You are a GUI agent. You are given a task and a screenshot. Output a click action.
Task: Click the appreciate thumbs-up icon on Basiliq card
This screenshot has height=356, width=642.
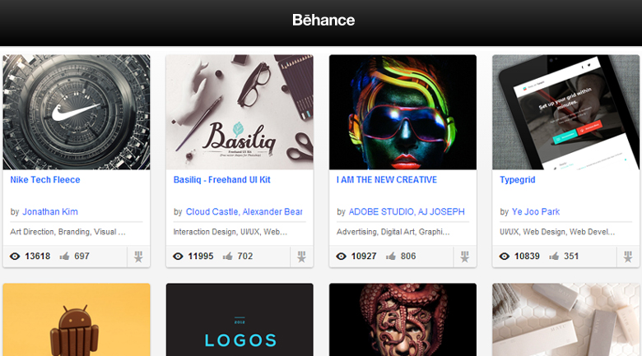coord(227,257)
